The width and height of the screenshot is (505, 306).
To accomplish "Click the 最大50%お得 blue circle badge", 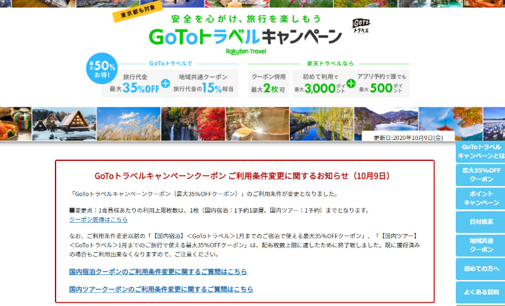I will tap(102, 68).
